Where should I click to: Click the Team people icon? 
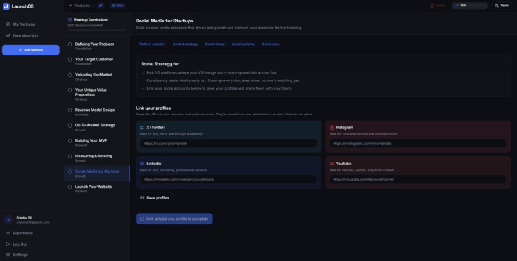point(496,6)
